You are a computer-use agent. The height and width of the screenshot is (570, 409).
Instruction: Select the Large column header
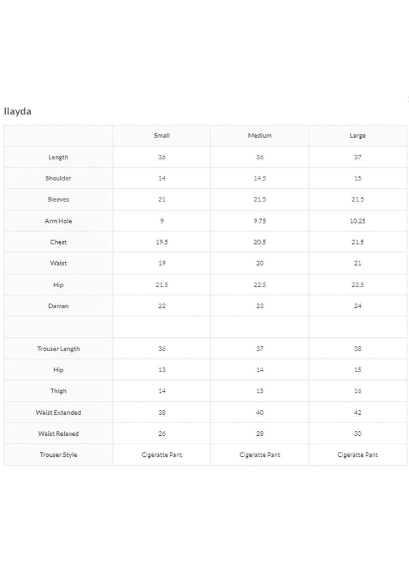357,135
